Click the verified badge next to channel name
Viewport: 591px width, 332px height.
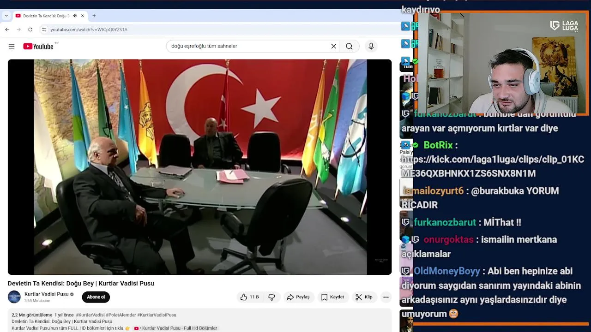click(72, 294)
